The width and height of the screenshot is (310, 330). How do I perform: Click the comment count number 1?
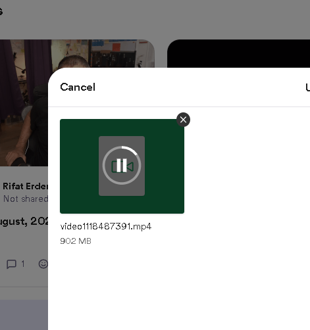23,264
